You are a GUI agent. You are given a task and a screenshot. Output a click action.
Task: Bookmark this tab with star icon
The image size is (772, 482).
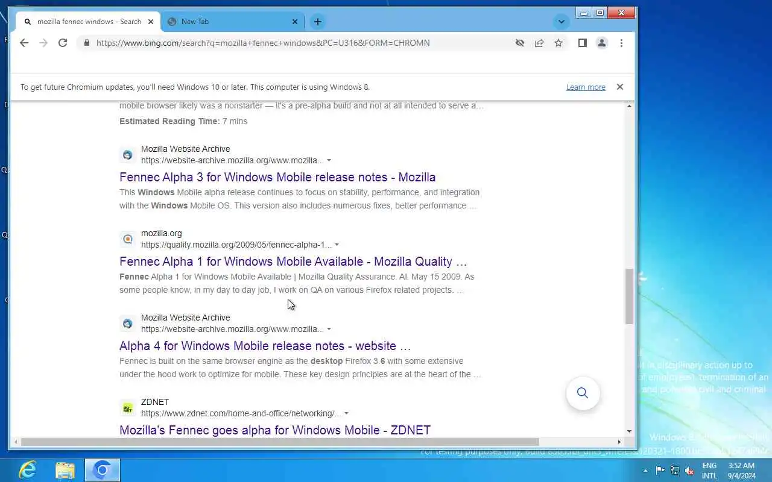click(558, 43)
